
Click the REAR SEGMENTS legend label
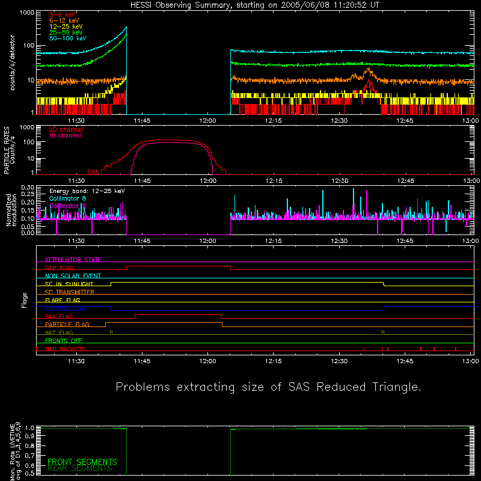80,468
